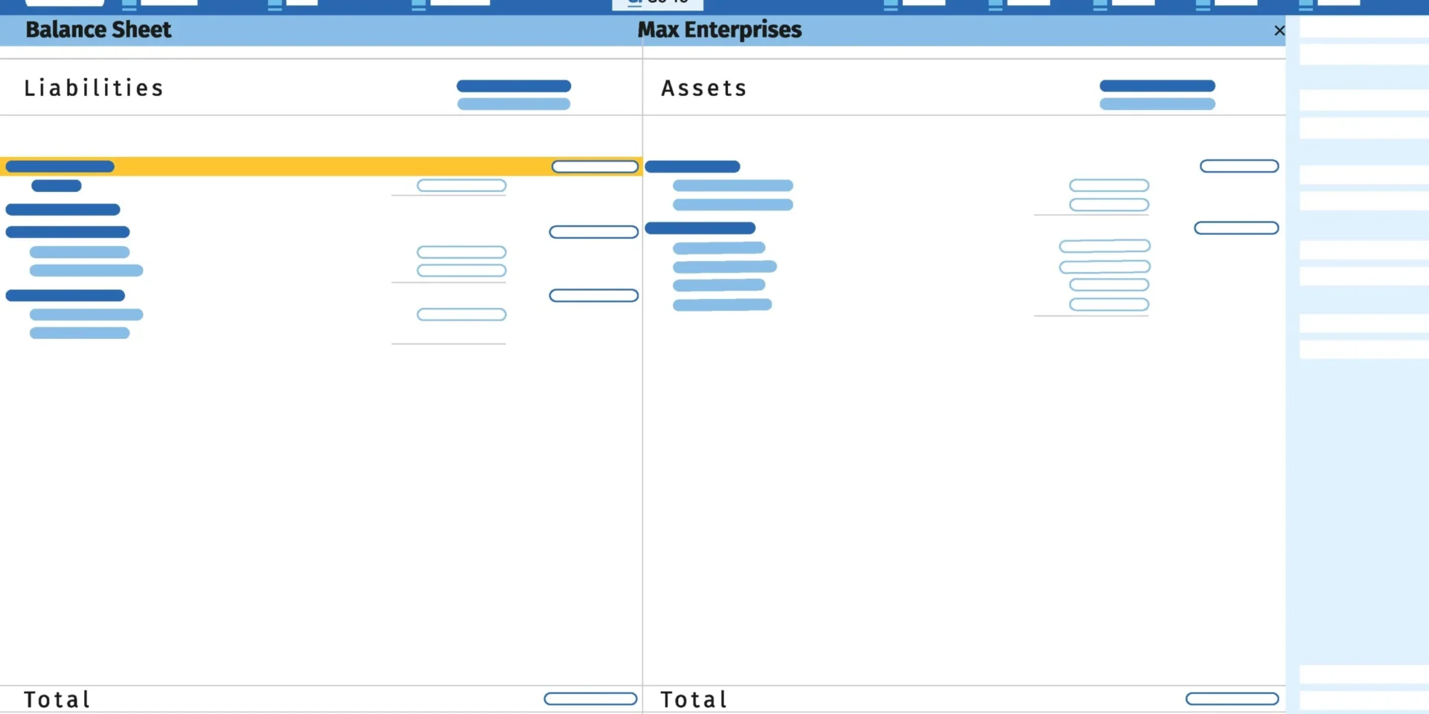Click the Total label under Assets
The image size is (1429, 714).
[694, 700]
